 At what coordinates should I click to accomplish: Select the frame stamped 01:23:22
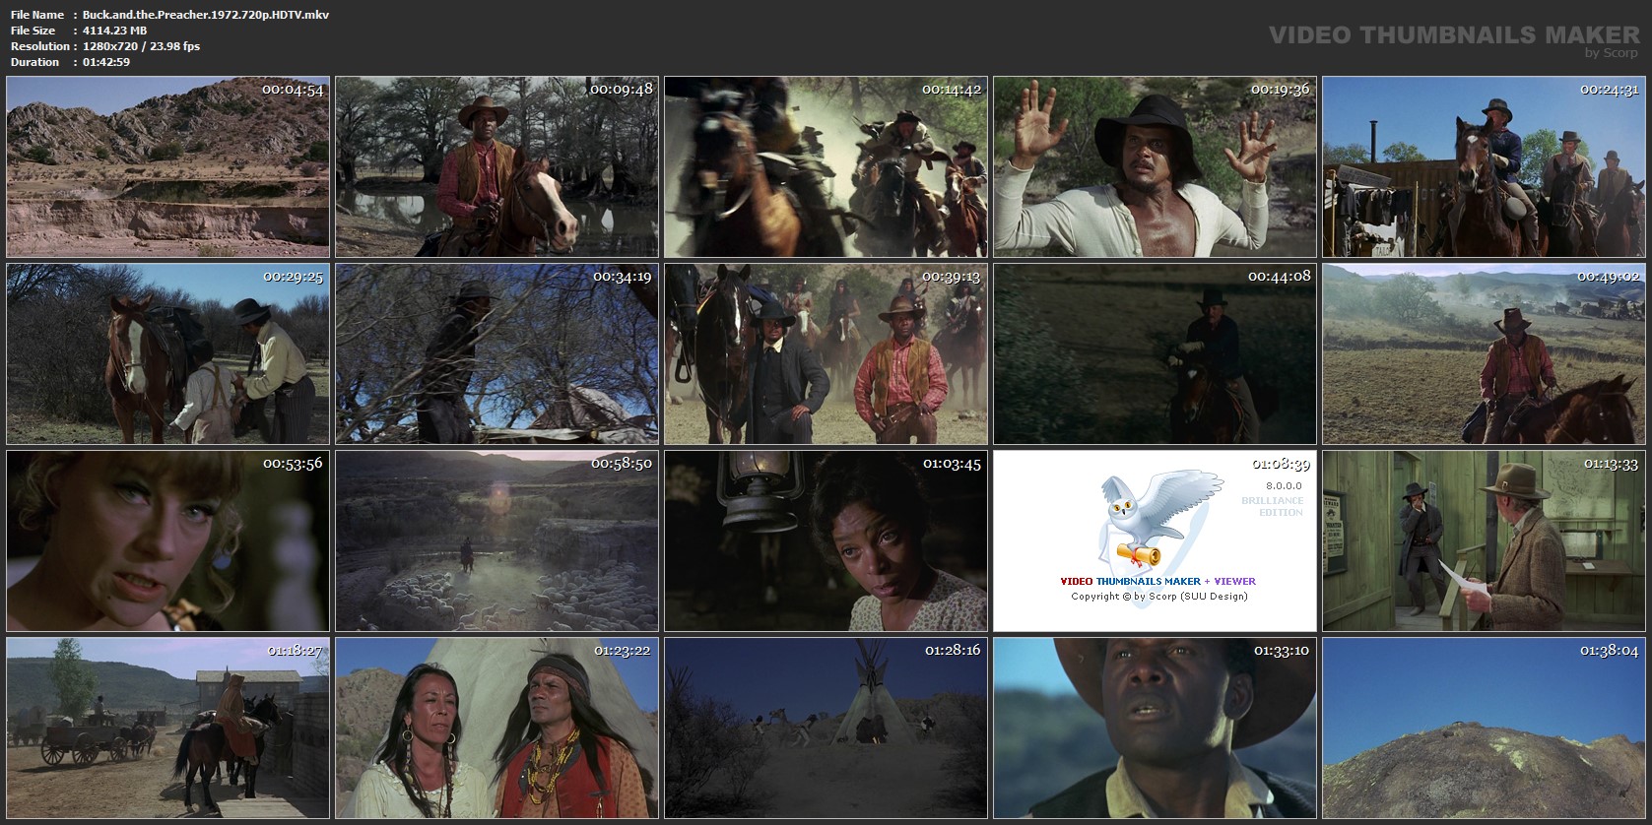[496, 728]
